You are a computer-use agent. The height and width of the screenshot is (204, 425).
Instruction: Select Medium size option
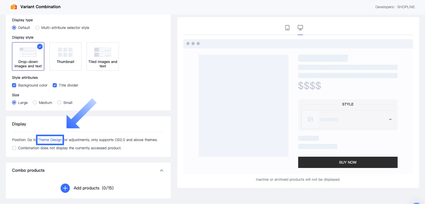pyautogui.click(x=35, y=103)
